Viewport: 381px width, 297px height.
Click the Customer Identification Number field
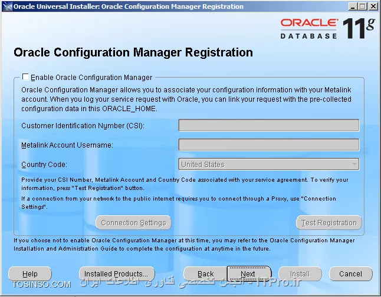point(269,125)
